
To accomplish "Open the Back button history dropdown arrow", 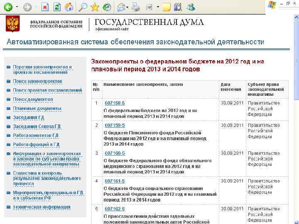I will point(17,7).
